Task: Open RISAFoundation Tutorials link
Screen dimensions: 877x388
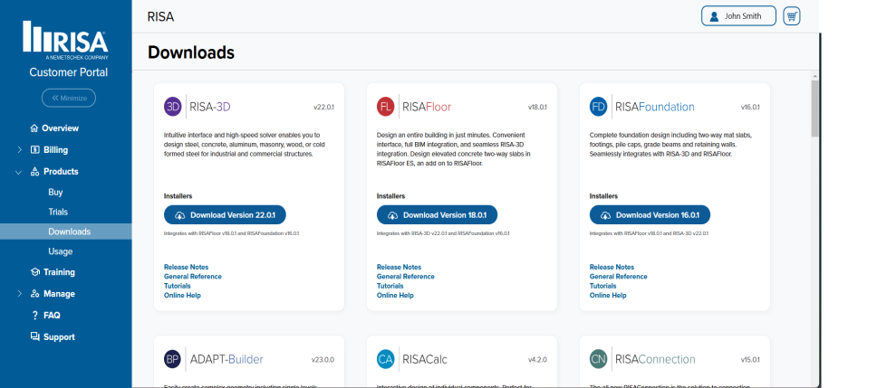Action: 603,286
